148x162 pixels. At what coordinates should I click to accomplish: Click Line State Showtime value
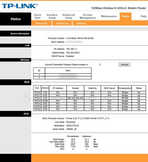(71, 122)
